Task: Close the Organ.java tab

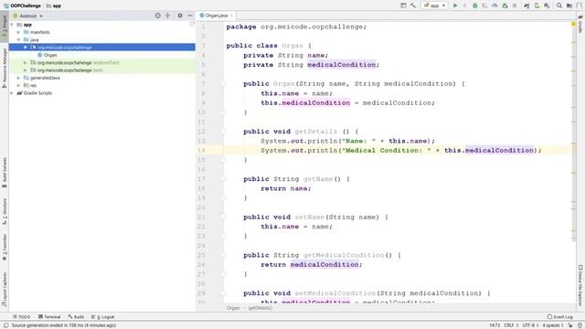Action: coord(231,16)
